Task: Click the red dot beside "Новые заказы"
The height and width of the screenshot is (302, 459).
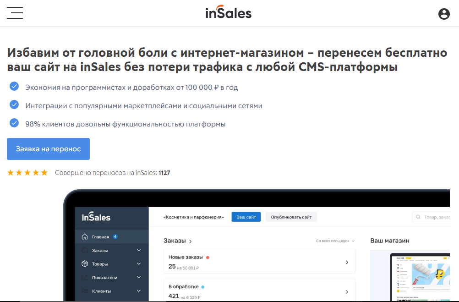Action: coord(208,257)
